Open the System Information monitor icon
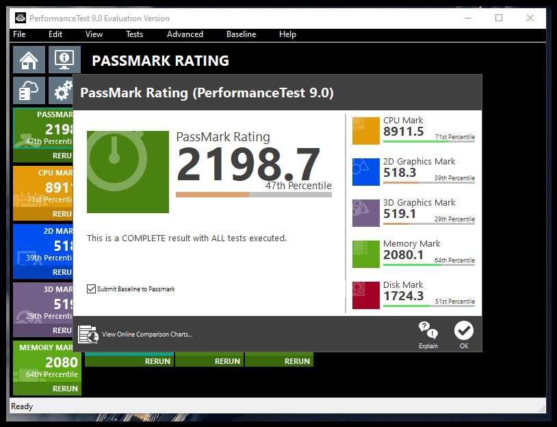 click(x=64, y=60)
